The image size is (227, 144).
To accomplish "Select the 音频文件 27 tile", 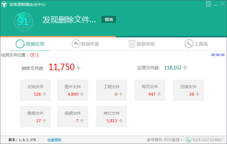I will click(35, 117).
